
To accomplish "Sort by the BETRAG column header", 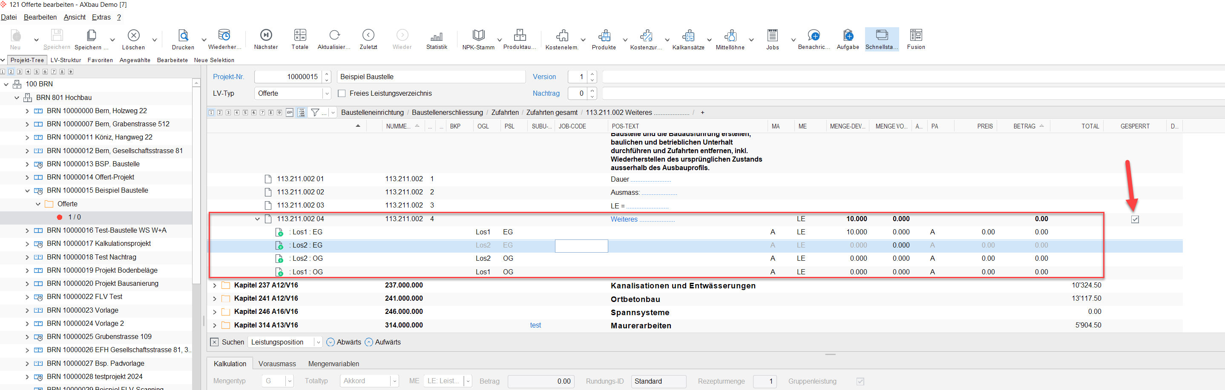I will coord(1024,126).
